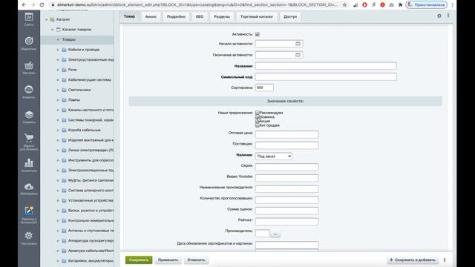
Task: Open the Аналитика bar chart section
Action: point(29,165)
